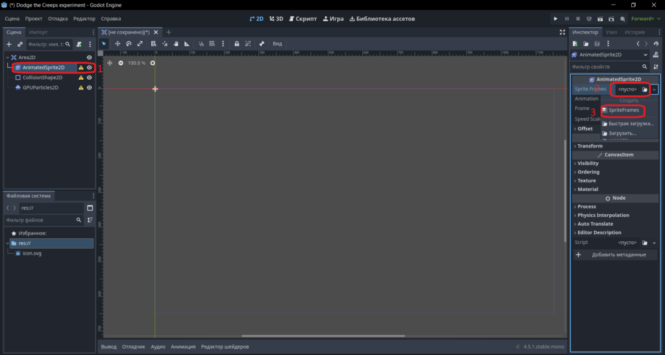Choose SpriteFrames from the dropdown list
The width and height of the screenshot is (665, 355).
coord(623,110)
